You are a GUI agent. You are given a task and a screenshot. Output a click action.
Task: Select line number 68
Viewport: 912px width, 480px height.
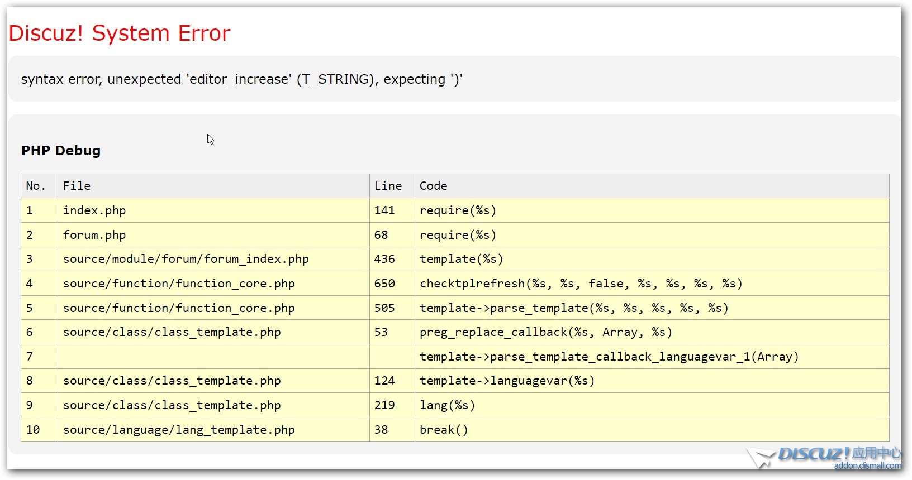pyautogui.click(x=381, y=235)
